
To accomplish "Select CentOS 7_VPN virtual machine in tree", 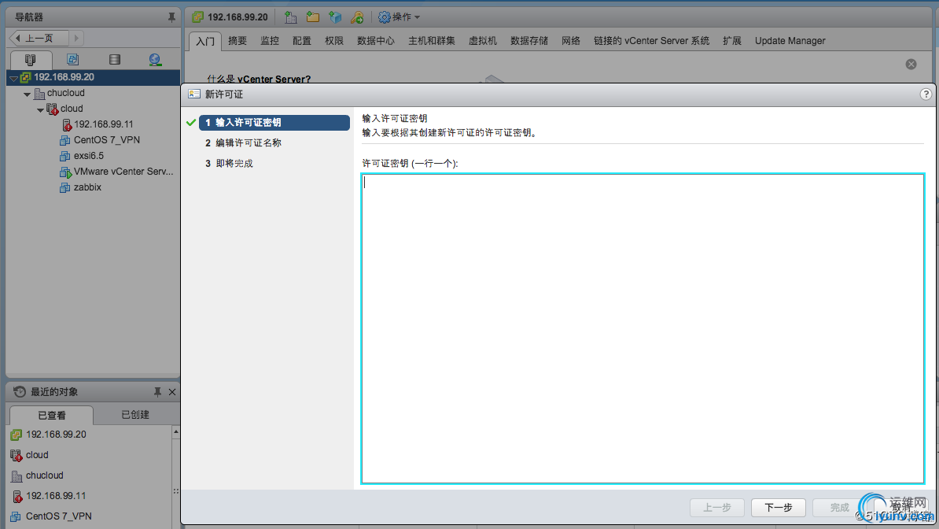I will point(107,140).
